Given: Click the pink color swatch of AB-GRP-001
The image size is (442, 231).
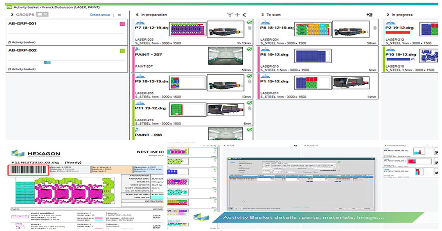Looking at the screenshot, I should pyautogui.click(x=122, y=24).
